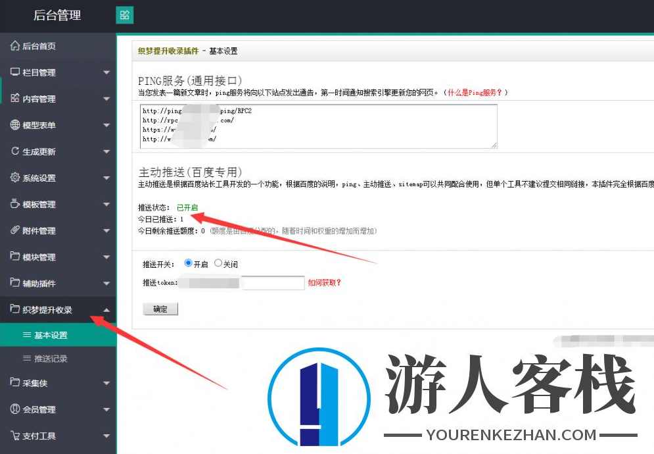
Task: Click the 推送token input field
Action: (272, 282)
